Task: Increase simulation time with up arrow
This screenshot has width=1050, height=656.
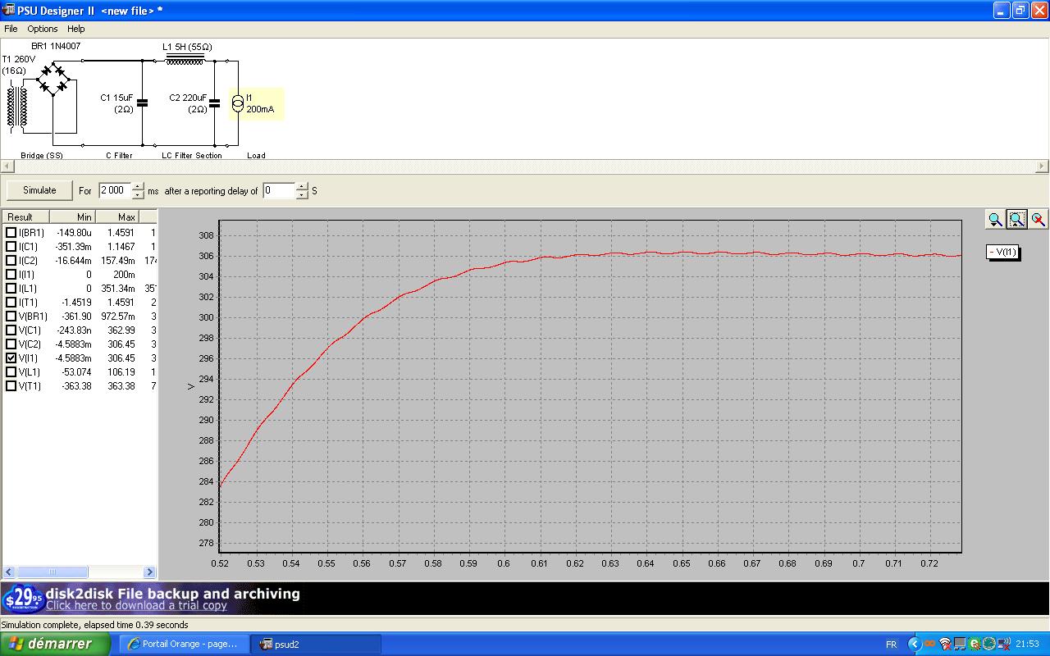Action: (x=138, y=186)
